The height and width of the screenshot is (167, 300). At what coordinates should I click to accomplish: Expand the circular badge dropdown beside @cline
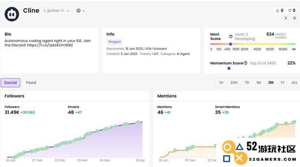[84, 11]
